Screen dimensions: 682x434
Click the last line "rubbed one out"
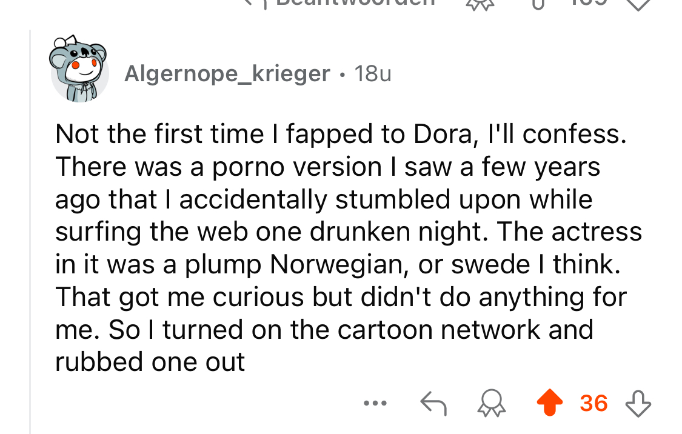[150, 362]
